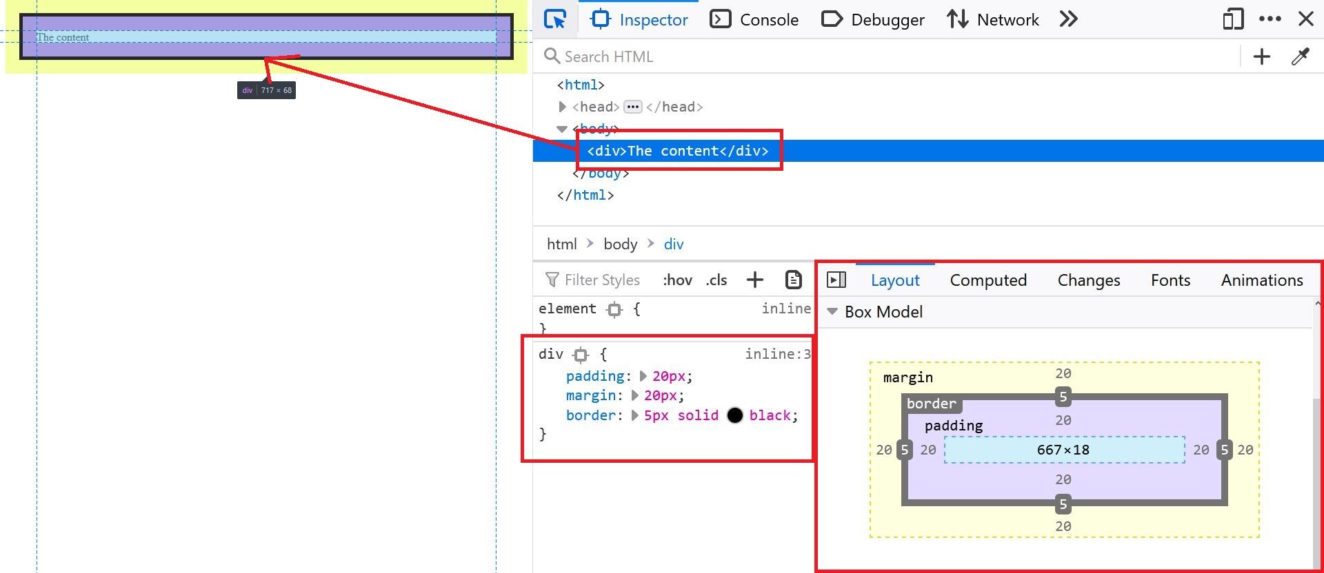Open the black border color swatch

[735, 415]
